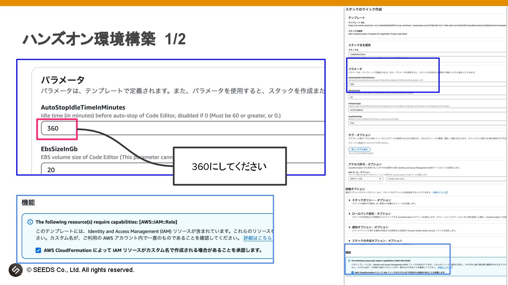Viewport: 508px width, 285px height.
Task: Click the スタックのクイック作成 page heading
Action: [x=363, y=9]
